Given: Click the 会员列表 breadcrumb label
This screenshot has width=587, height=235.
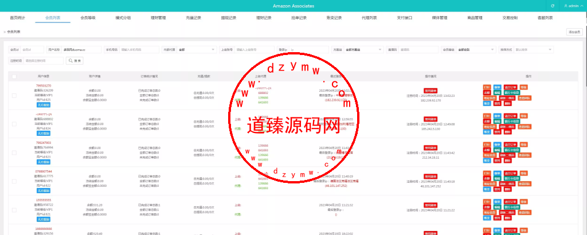Looking at the screenshot, I should coord(14,32).
